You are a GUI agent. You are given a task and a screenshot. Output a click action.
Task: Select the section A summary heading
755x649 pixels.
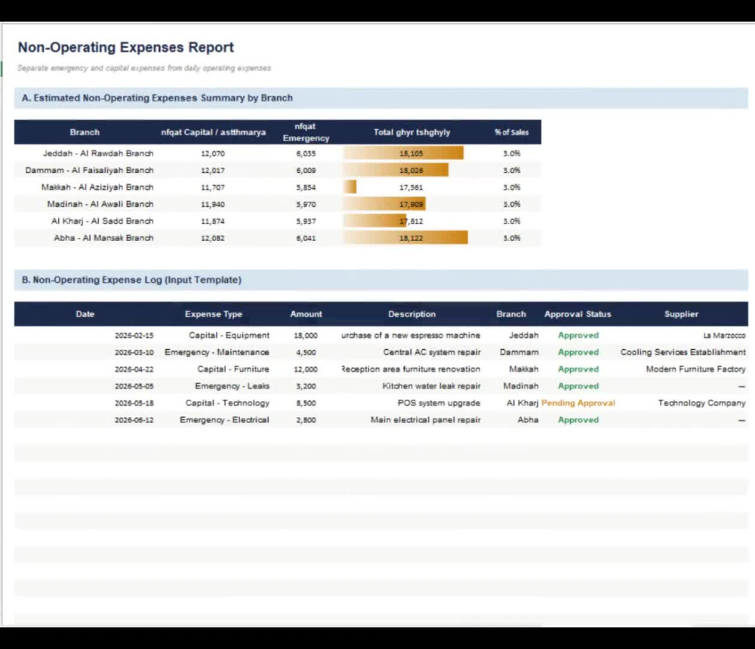157,97
